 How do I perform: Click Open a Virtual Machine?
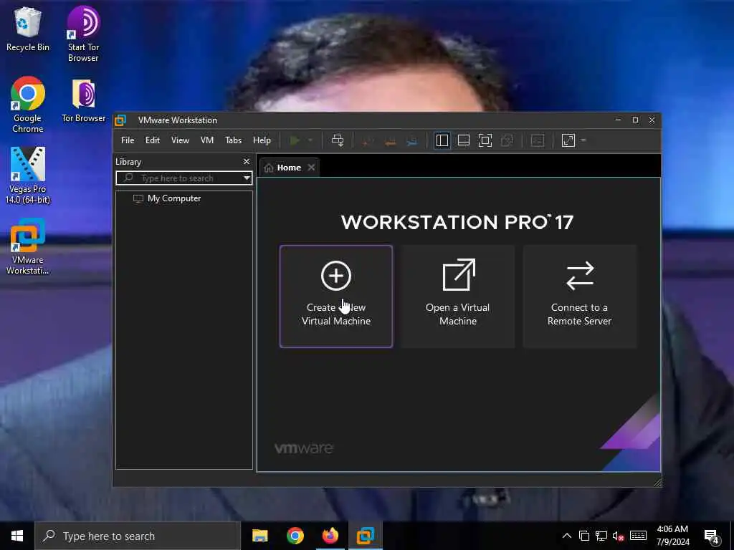pyautogui.click(x=458, y=296)
